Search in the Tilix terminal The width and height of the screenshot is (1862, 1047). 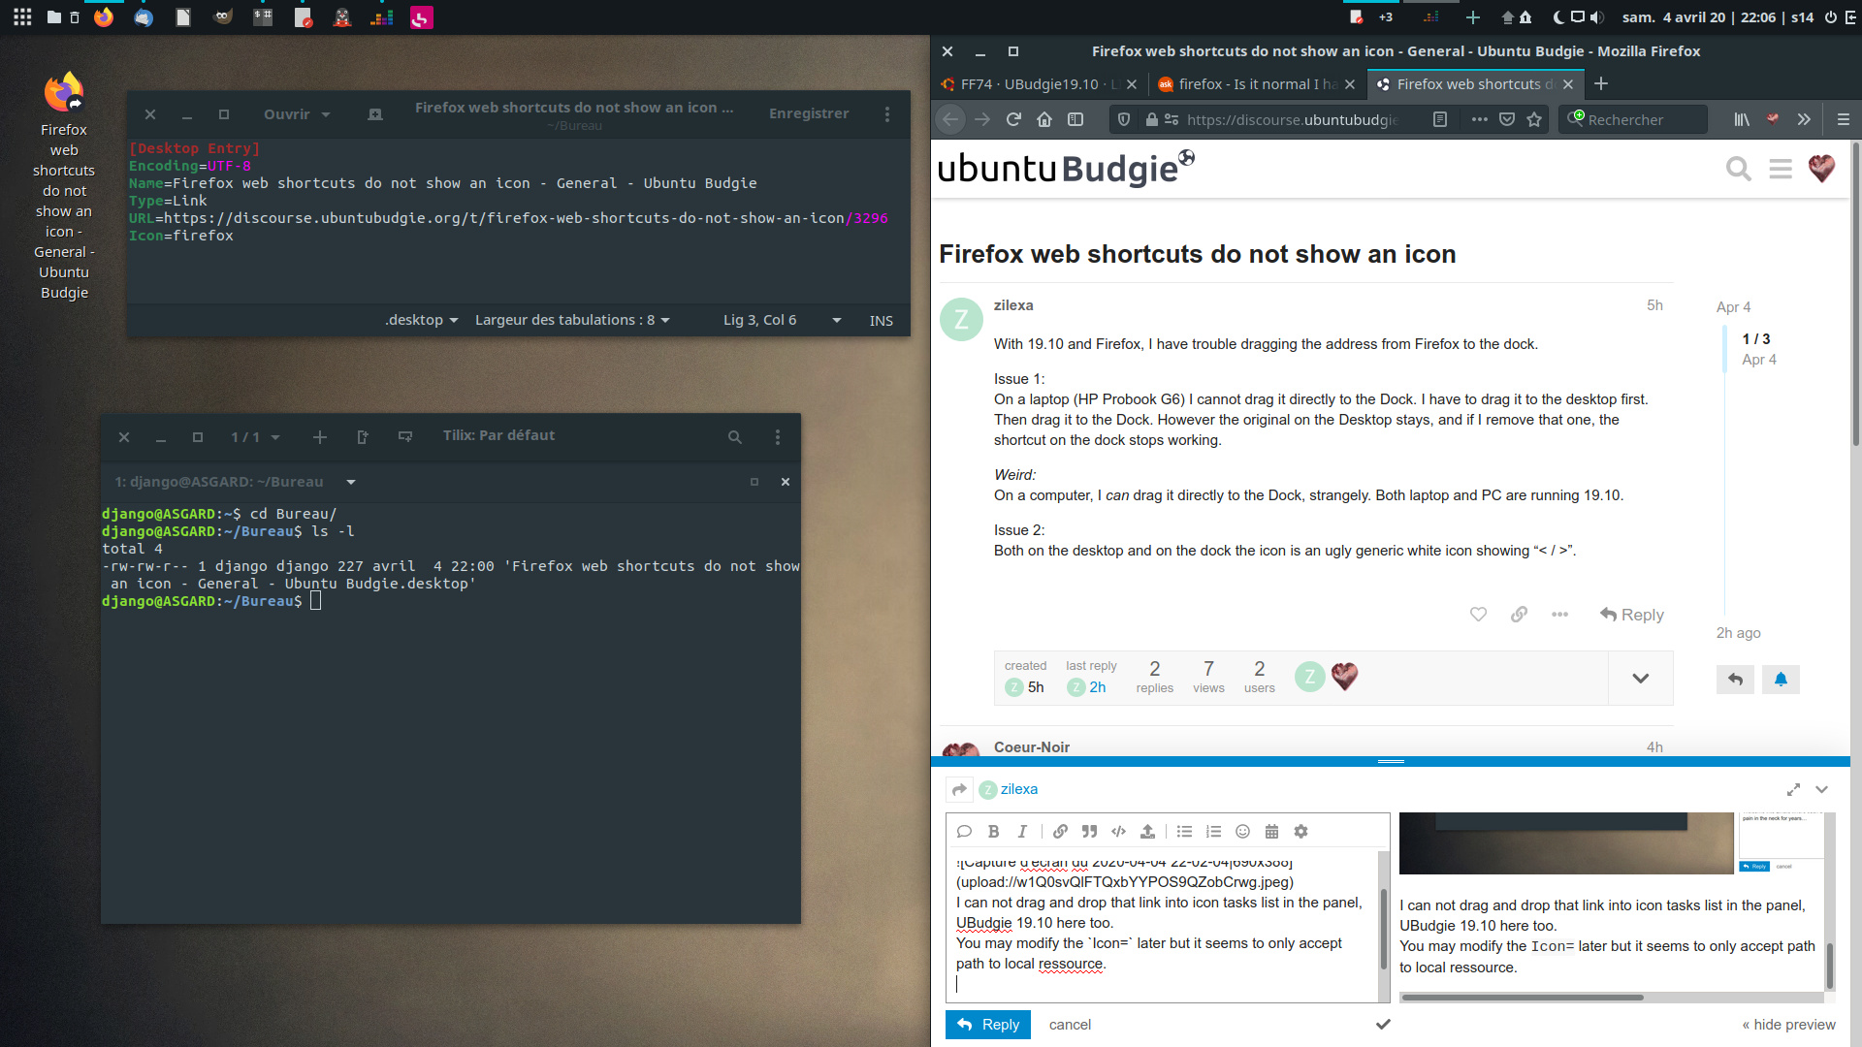click(x=735, y=437)
